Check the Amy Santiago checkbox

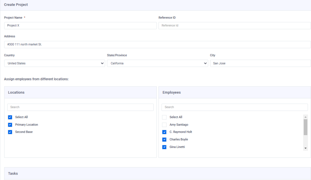click(x=164, y=125)
